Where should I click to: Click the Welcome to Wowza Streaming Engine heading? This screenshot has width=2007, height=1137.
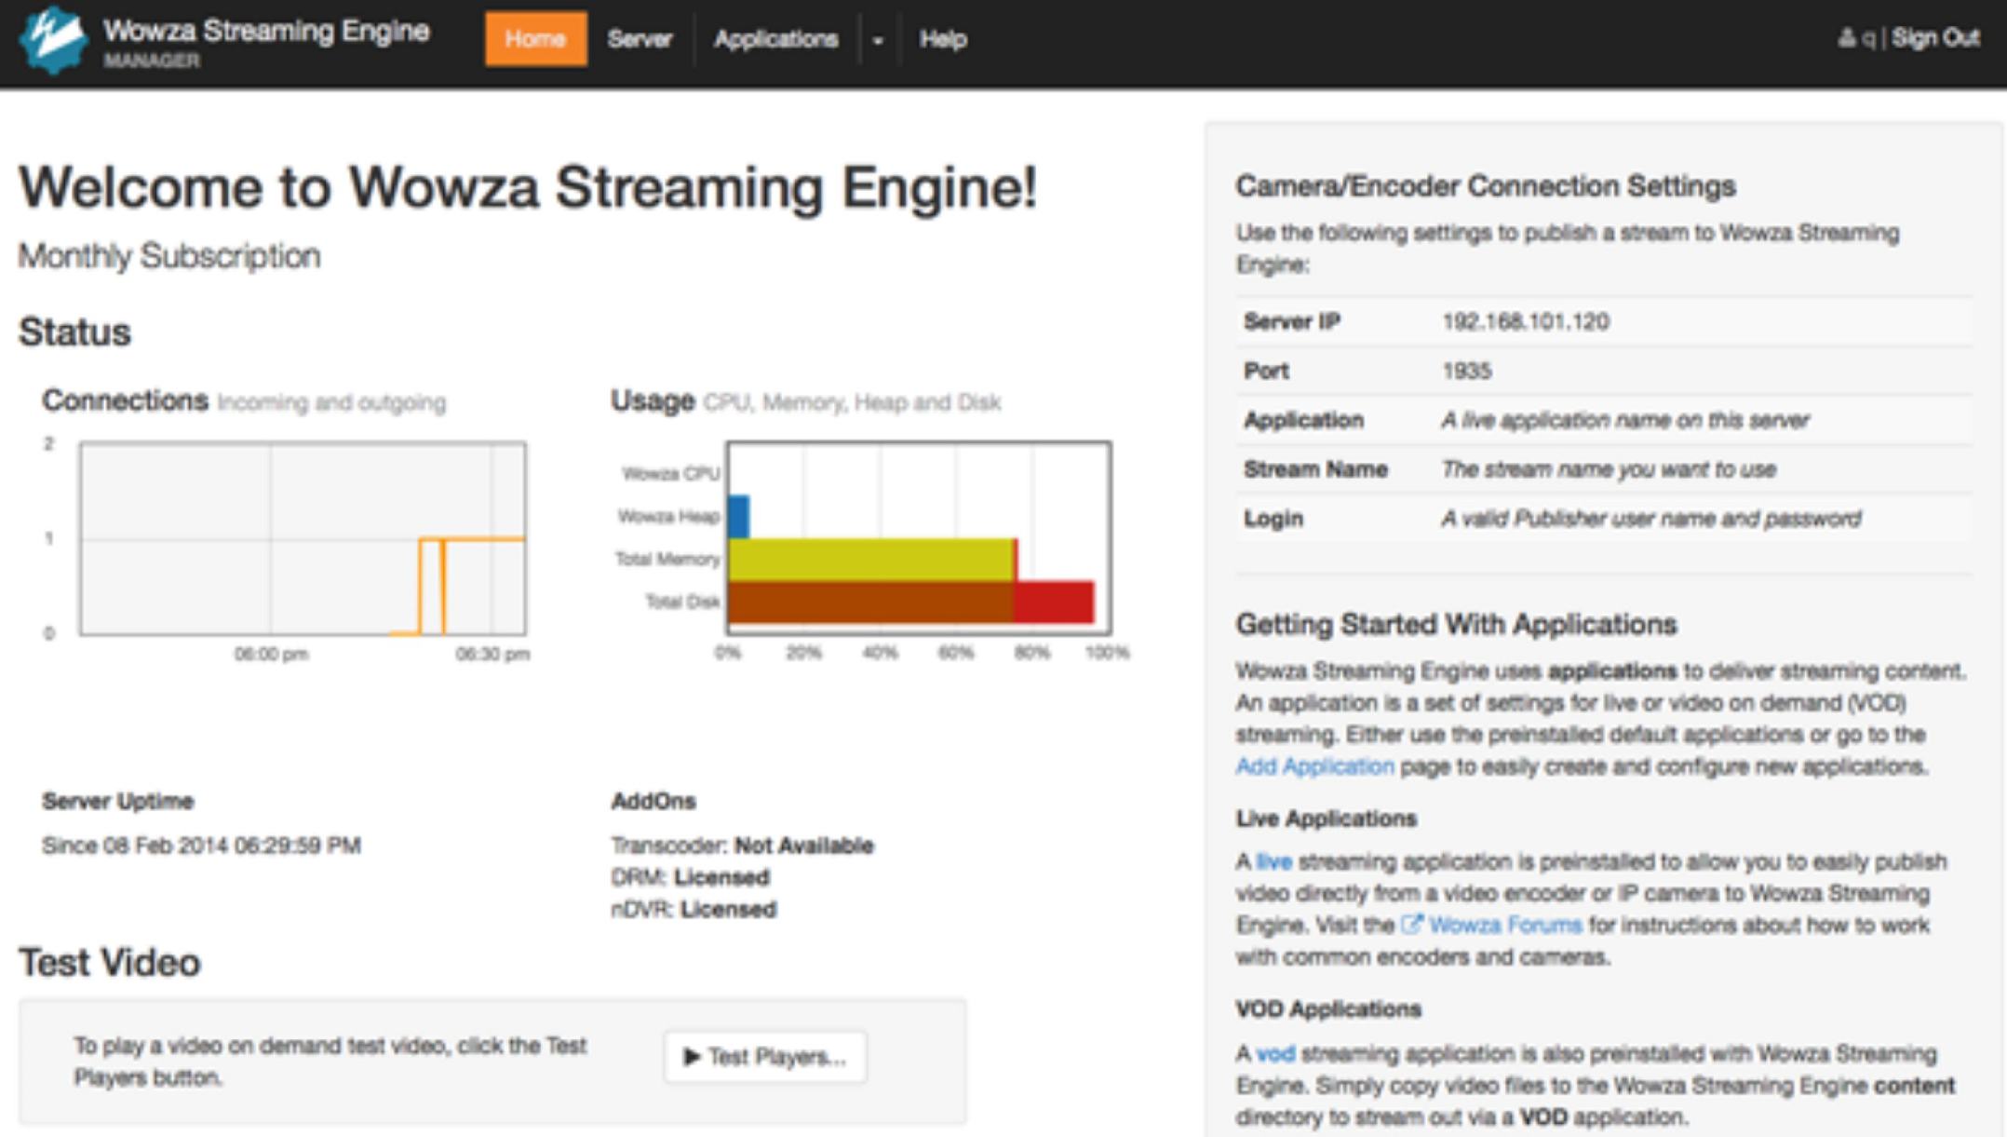527,188
